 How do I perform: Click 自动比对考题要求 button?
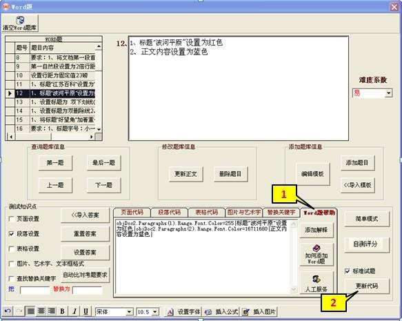85,275
